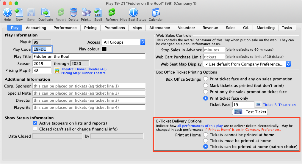This screenshot has height=164, width=302.
Task: Click the Pricing Map # field
Action: pos(42,71)
